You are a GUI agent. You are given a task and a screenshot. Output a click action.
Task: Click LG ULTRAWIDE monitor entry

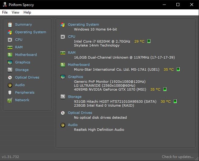[x=104, y=85]
